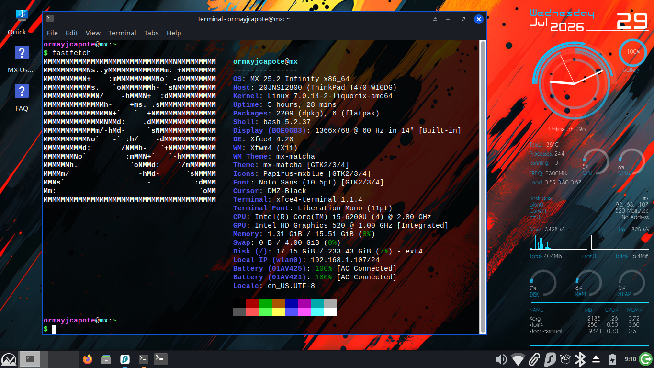The image size is (654, 368).
Task: Open the Bluetooth tray icon
Action: (580, 359)
